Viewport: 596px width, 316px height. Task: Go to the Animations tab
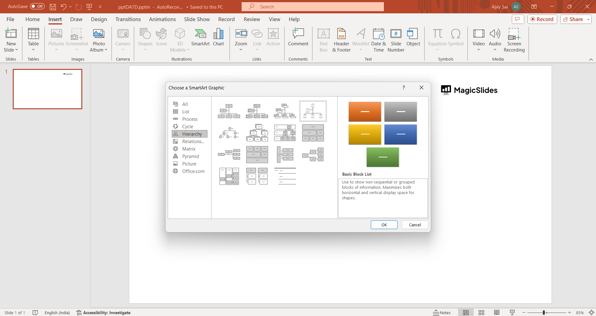click(x=162, y=19)
